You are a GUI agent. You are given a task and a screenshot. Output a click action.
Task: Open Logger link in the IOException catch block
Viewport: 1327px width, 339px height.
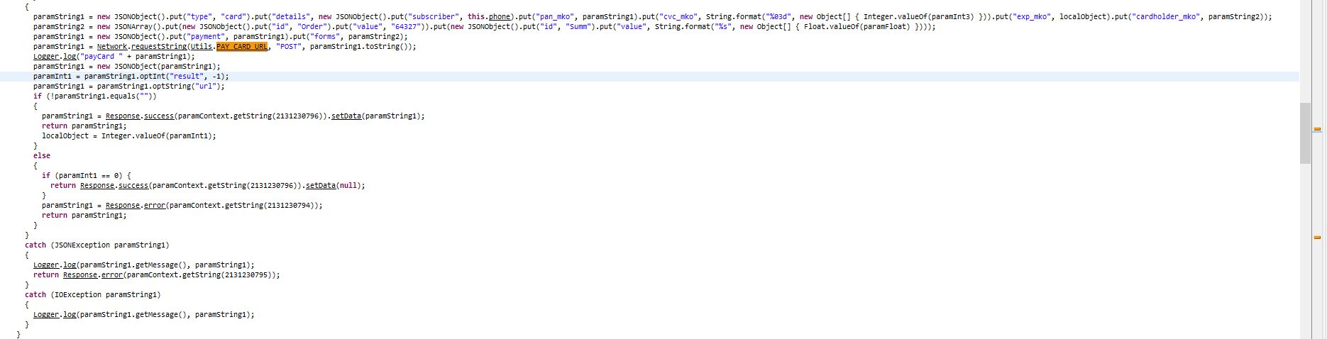coord(46,315)
